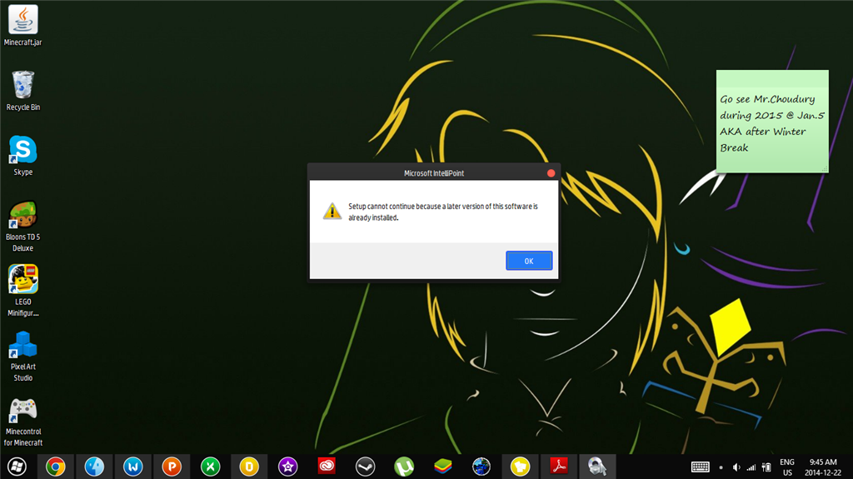Screen dimensions: 853x479
Task: Select the LEGO Minifigures desktop icon
Action: (22, 292)
